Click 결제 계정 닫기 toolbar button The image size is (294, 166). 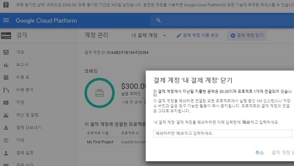[247, 36]
